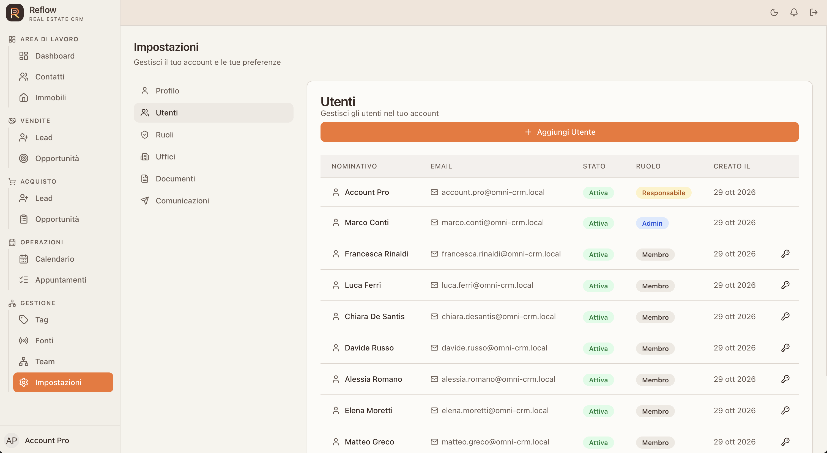Open Lead under Vendite section
The height and width of the screenshot is (453, 827).
63,138
